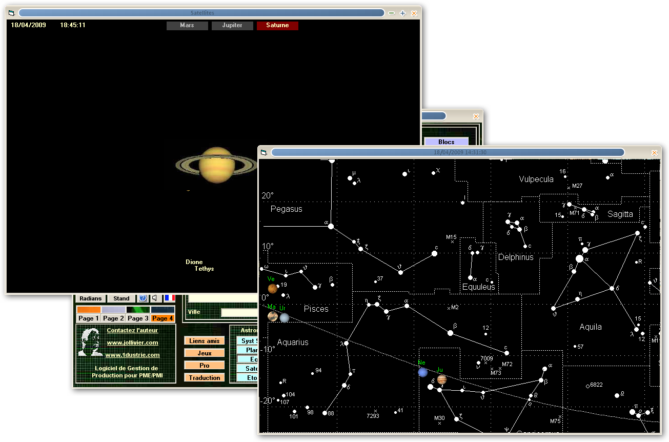Click the Jupiter planet on the star chart
Image resolution: width=669 pixels, height=442 pixels.
pos(442,379)
